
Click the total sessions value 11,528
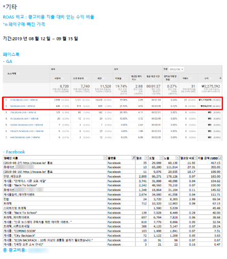click(106, 86)
